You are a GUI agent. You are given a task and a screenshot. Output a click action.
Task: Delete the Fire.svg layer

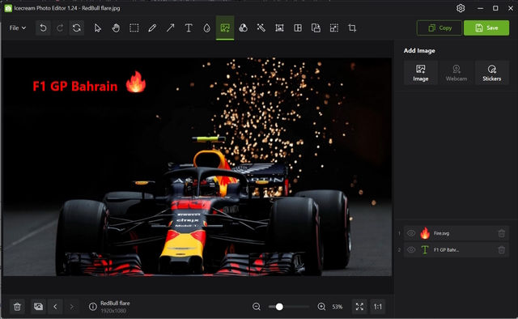[502, 233]
